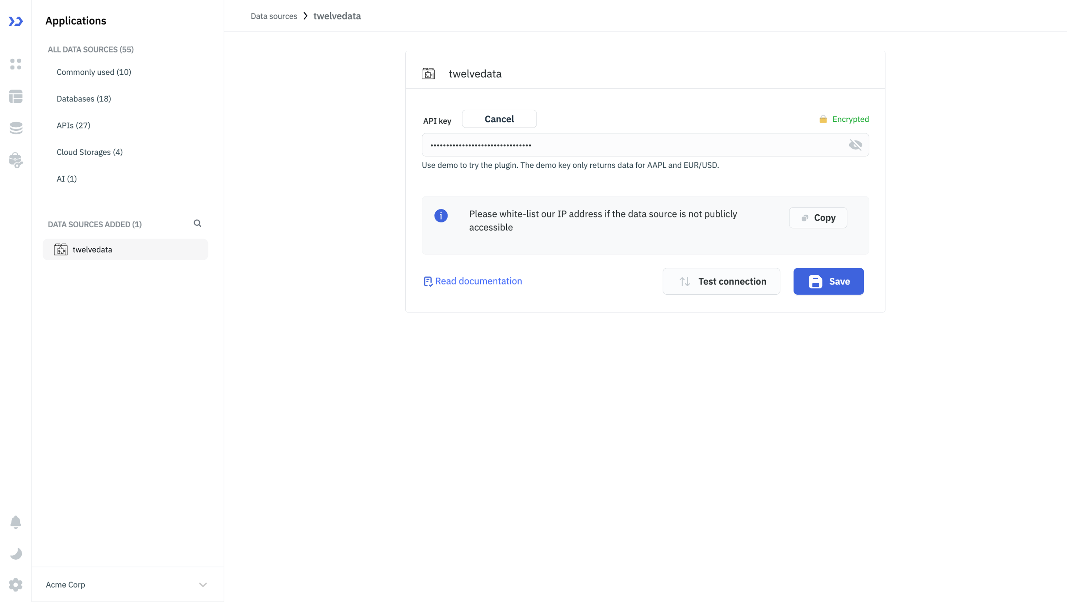Click twelvedata plugin icon in sidebar list
Image resolution: width=1067 pixels, height=602 pixels.
pyautogui.click(x=61, y=250)
